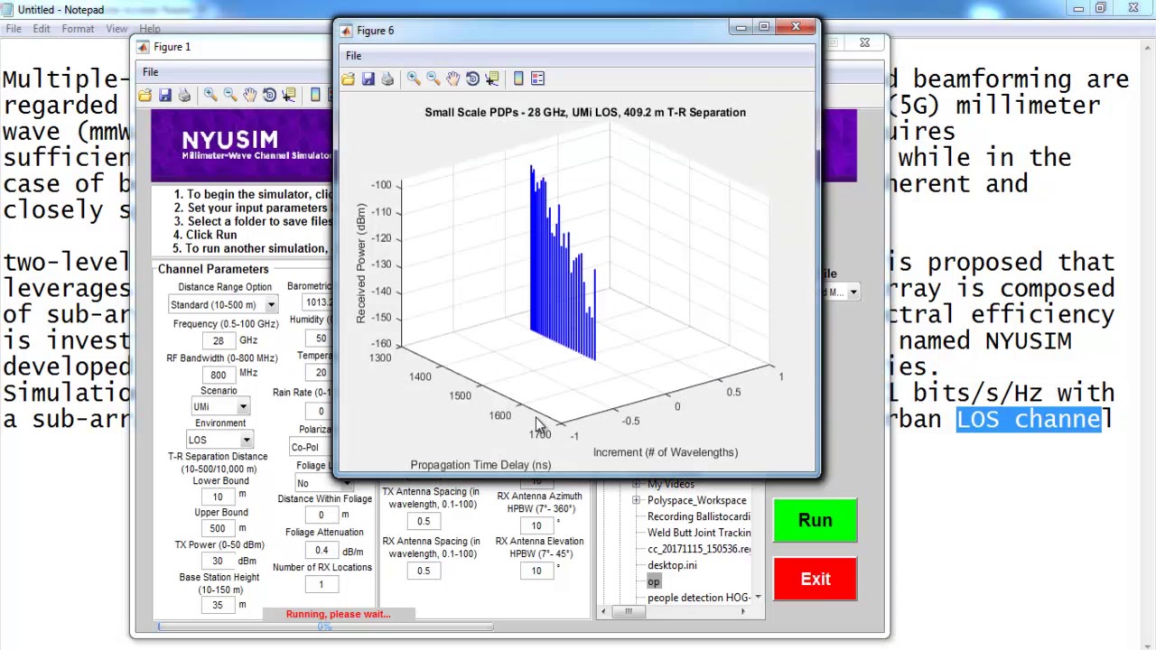Viewport: 1156px width, 650px height.
Task: Select Weld Butt Joint Tracking folder
Action: pyautogui.click(x=698, y=533)
